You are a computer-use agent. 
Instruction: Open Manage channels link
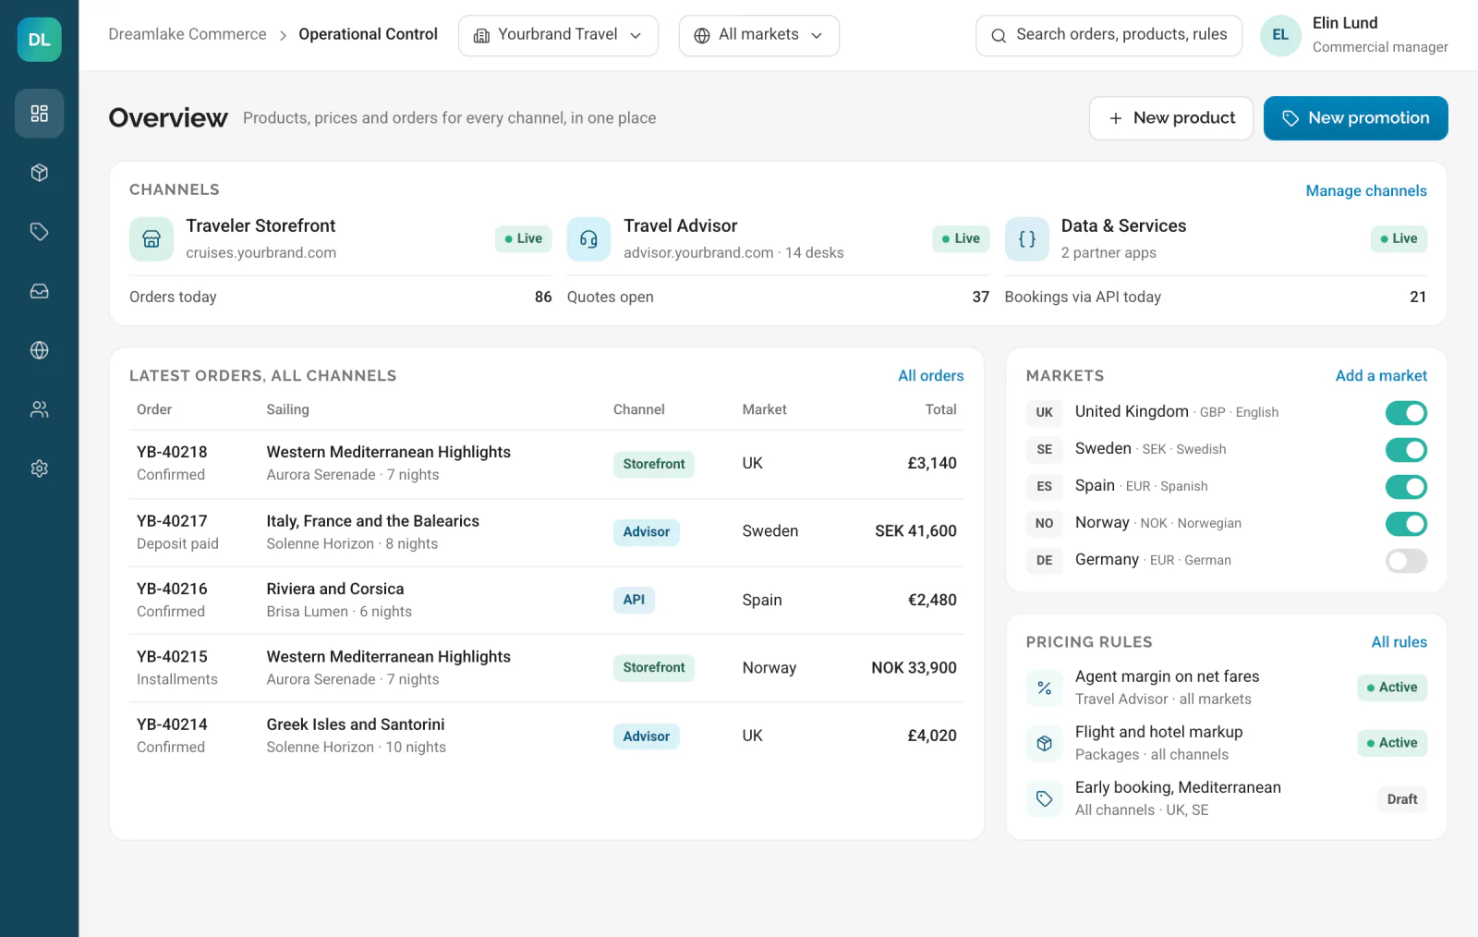1366,190
